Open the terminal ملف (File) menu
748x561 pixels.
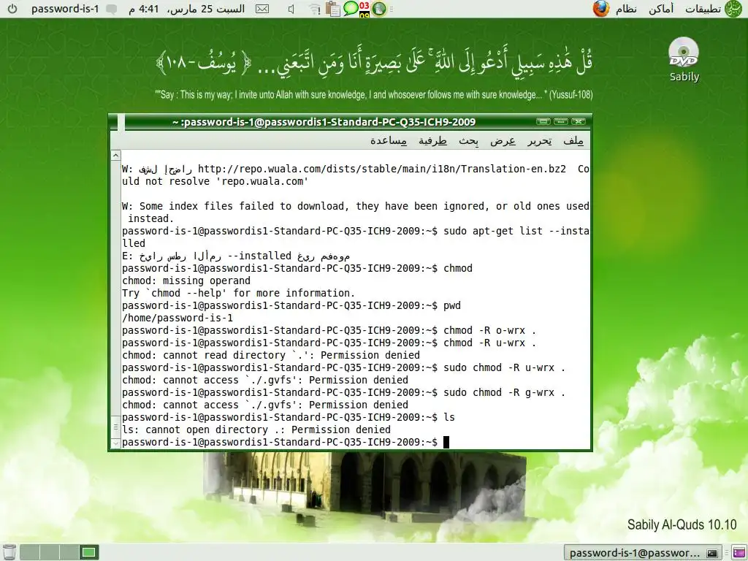pyautogui.click(x=573, y=141)
